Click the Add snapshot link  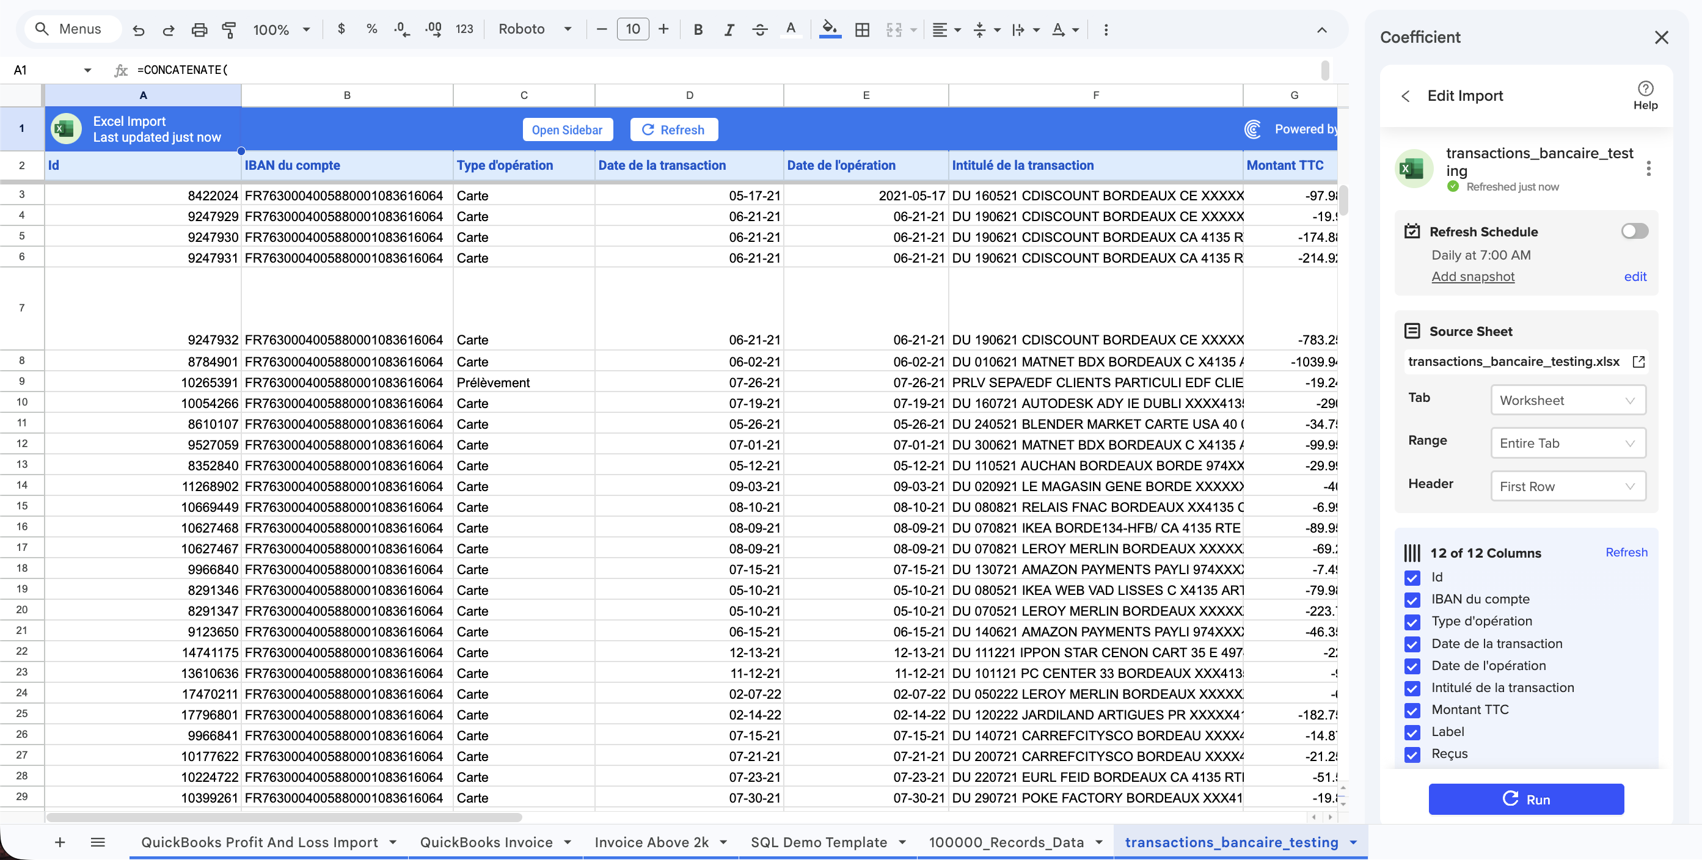pos(1472,277)
